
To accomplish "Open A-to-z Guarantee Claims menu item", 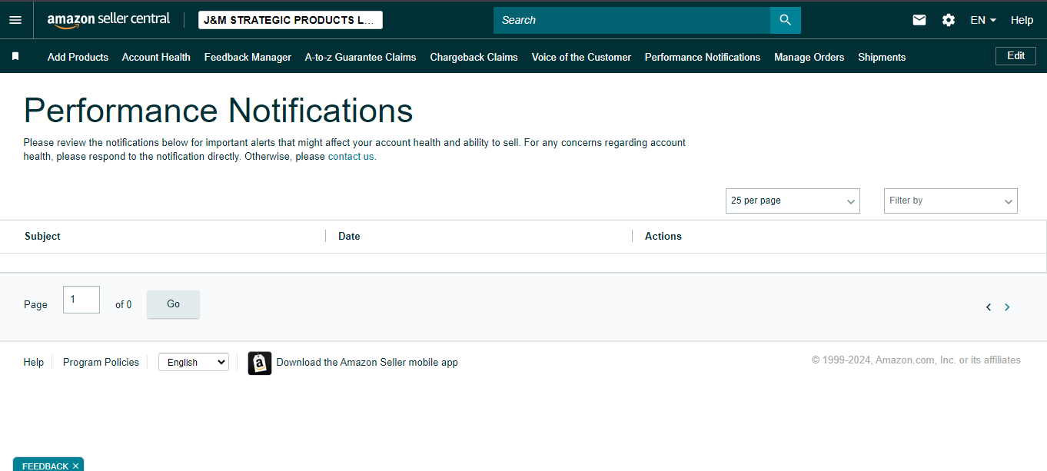I will pyautogui.click(x=361, y=57).
